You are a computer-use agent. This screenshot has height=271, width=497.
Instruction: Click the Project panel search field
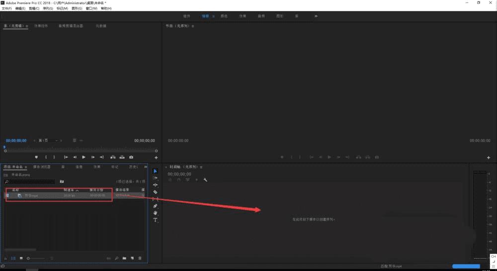click(x=29, y=182)
